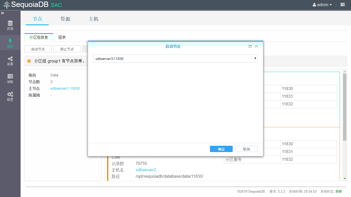The width and height of the screenshot is (351, 197).
Task: Open the 监控 (Monitor) sidebar icon
Action: (x=10, y=43)
